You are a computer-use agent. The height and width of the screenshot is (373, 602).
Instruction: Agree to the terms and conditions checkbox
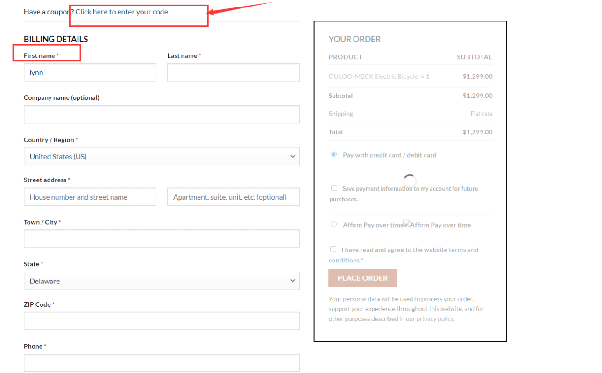[333, 249]
